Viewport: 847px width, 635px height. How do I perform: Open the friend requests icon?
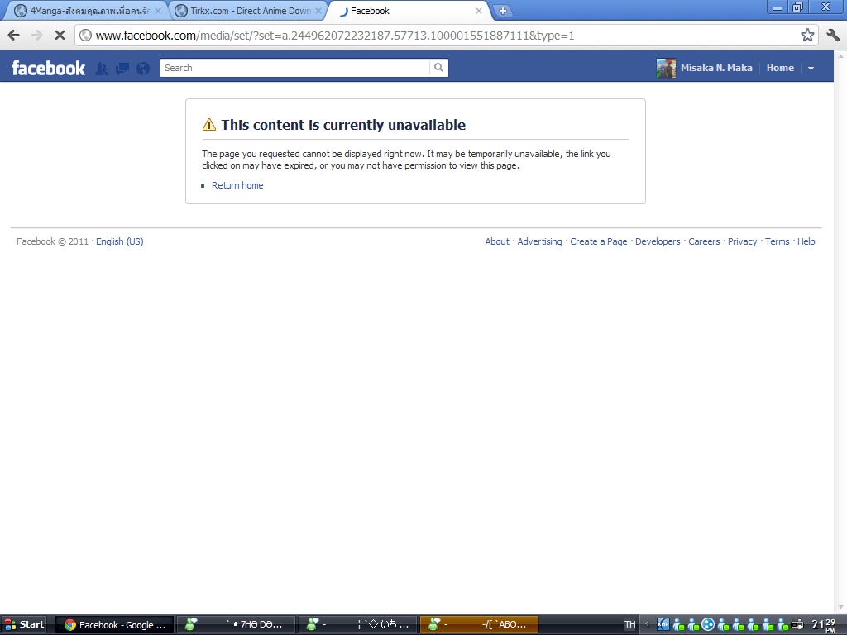click(102, 69)
